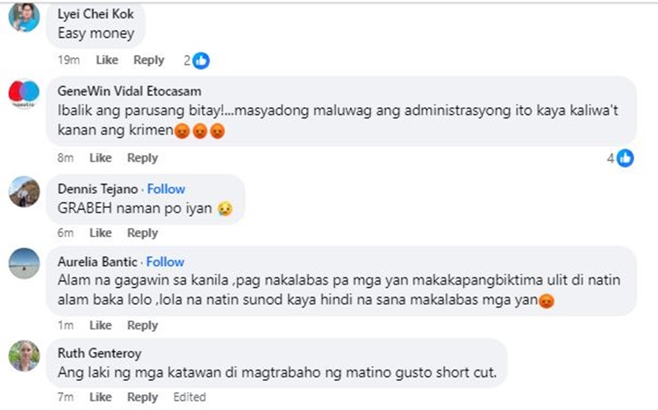The height and width of the screenshot is (410, 658).
Task: Follow Aurelia Bantic
Action: (165, 262)
